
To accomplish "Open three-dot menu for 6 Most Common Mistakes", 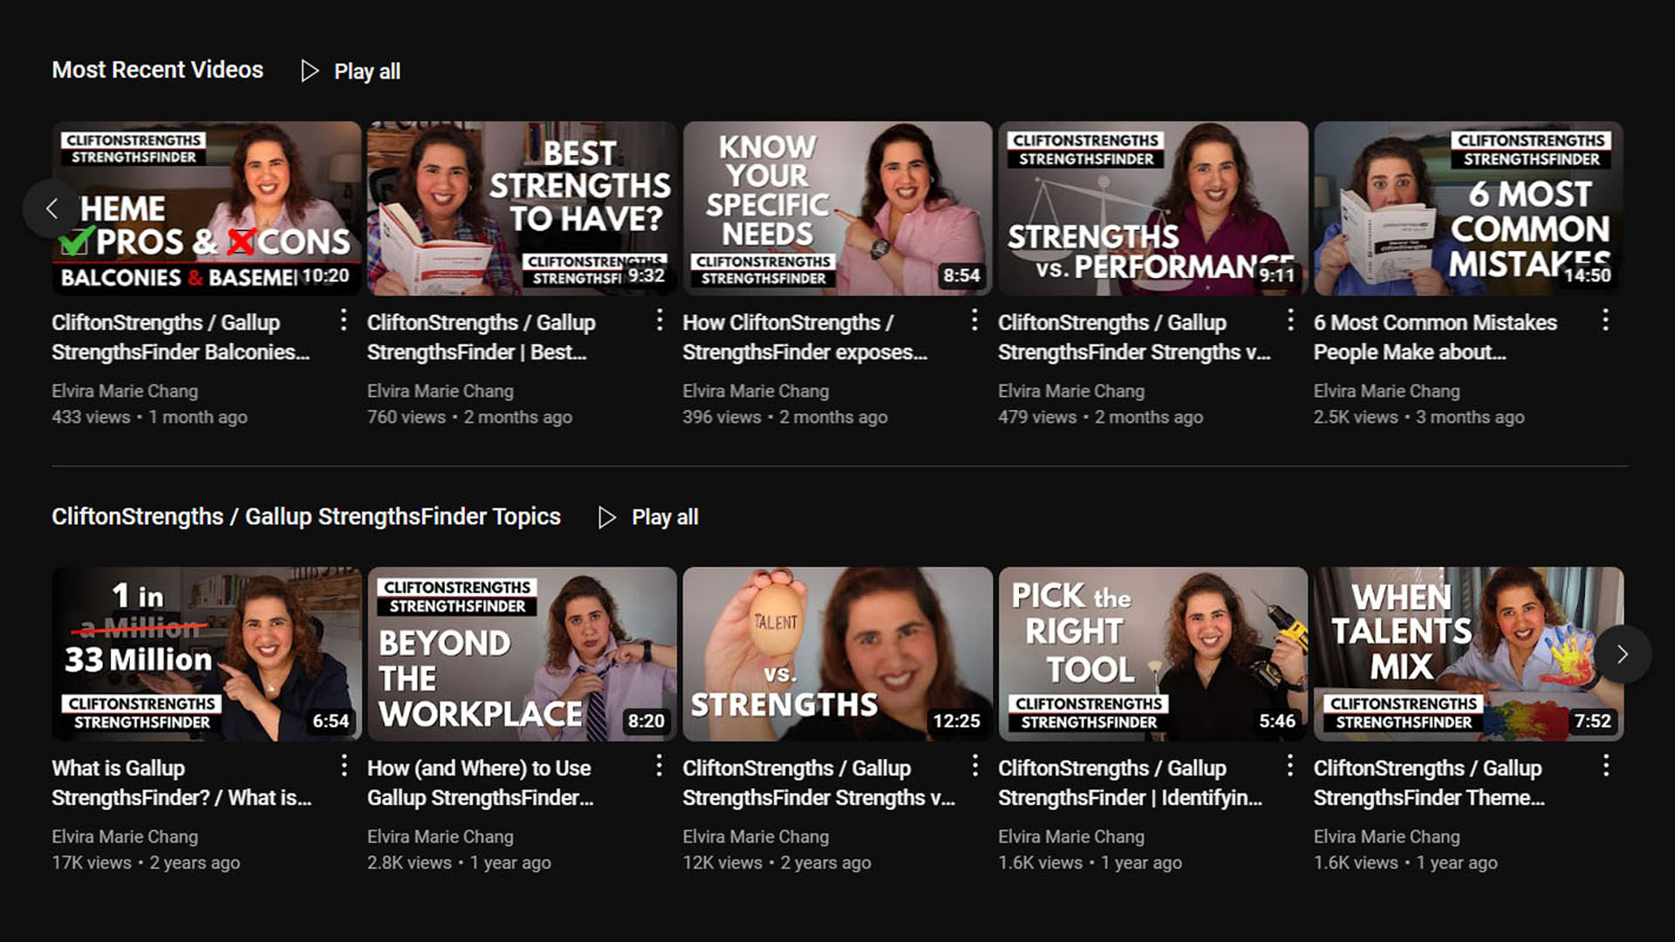I will tap(1605, 321).
